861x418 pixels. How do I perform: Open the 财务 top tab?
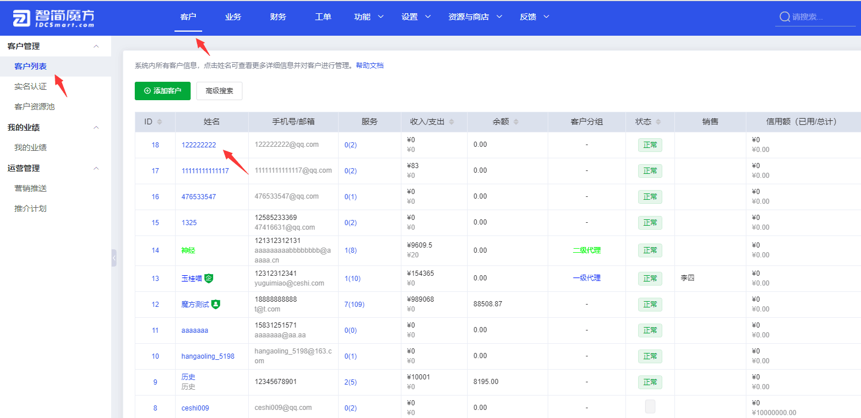point(278,17)
